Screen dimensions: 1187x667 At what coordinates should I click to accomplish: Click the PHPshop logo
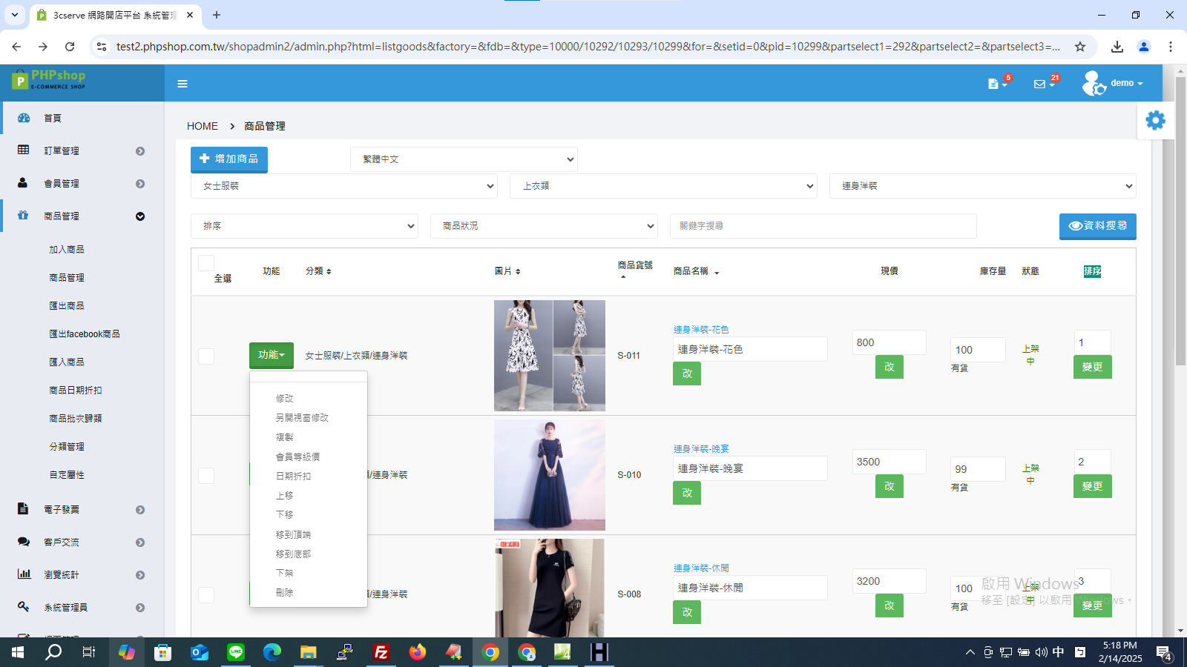(49, 79)
